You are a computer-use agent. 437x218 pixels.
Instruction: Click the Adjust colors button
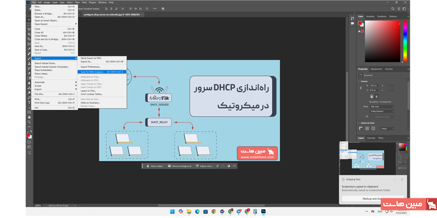coord(204,166)
